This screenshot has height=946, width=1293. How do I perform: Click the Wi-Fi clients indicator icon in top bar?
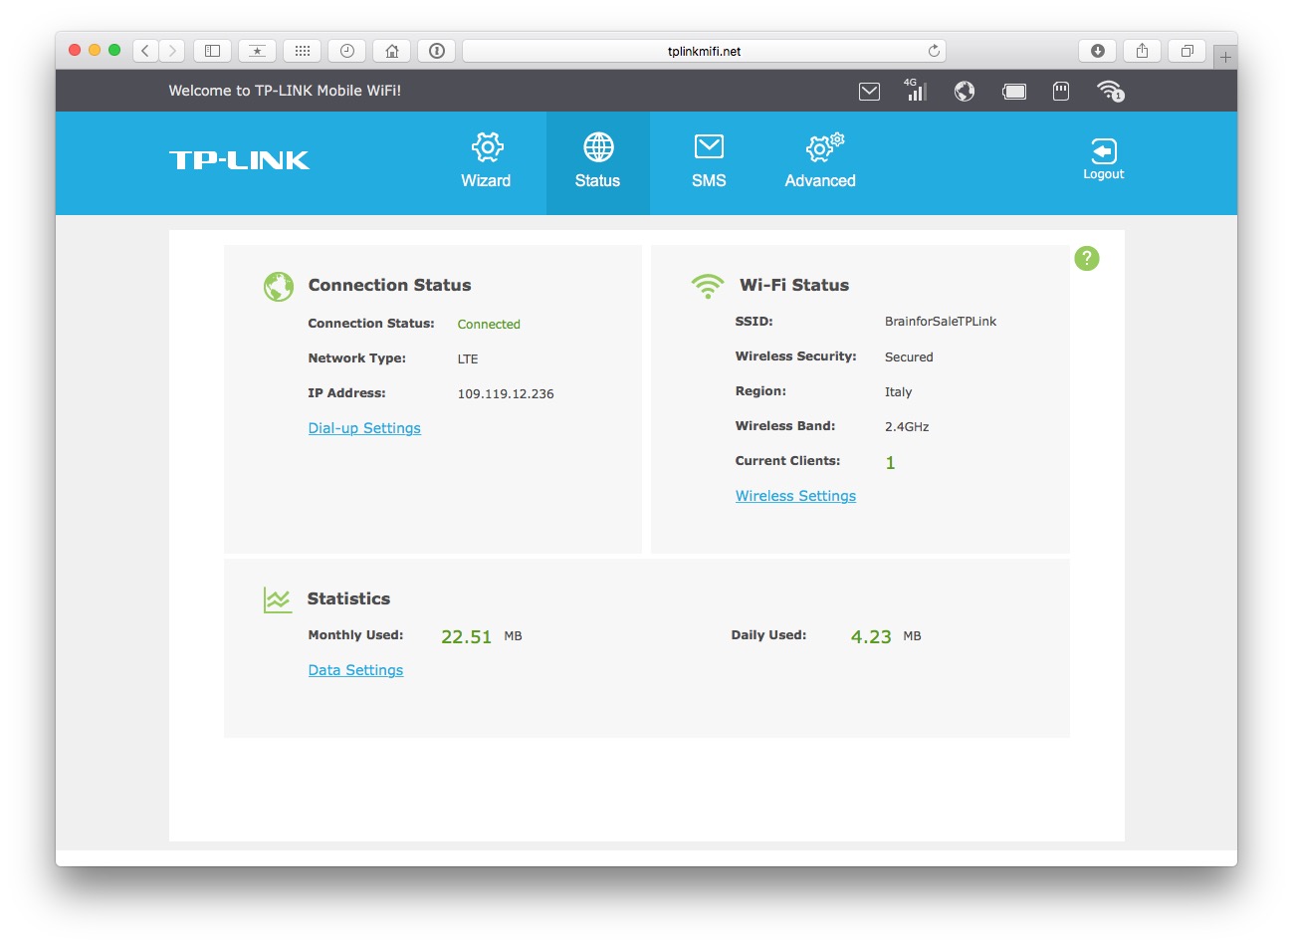(1110, 92)
